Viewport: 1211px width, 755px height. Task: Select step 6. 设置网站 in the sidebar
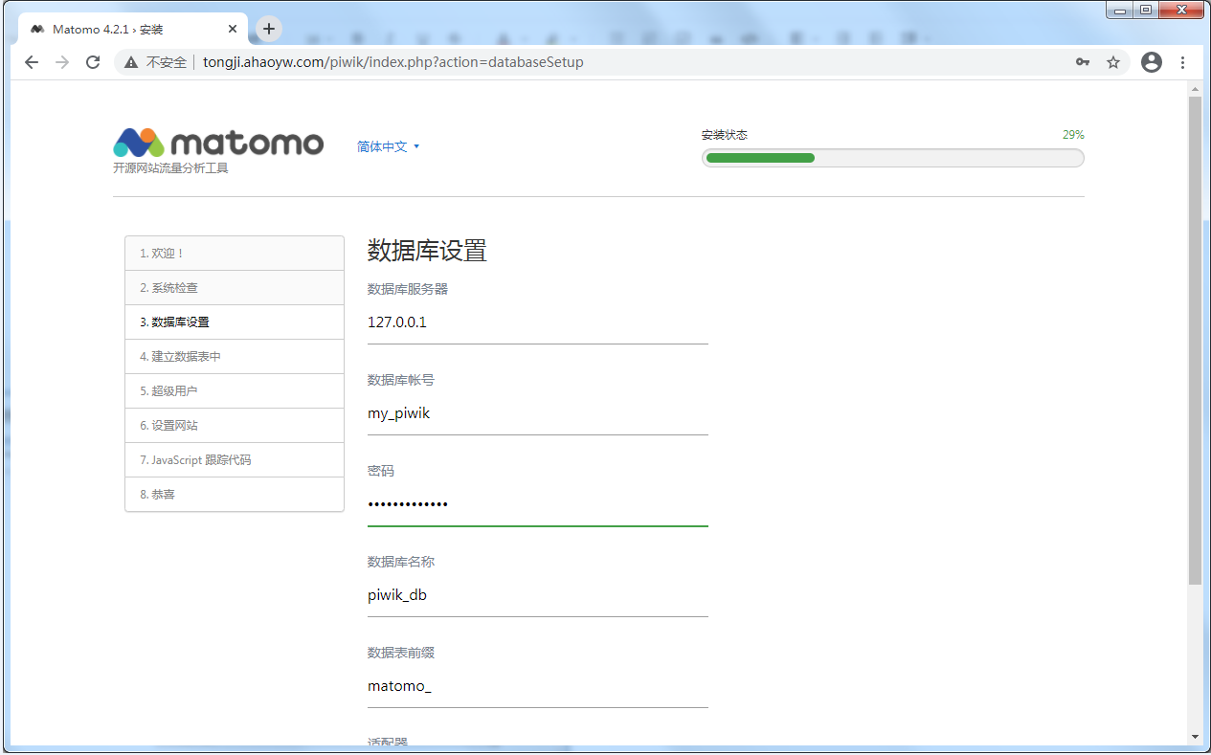tap(235, 426)
